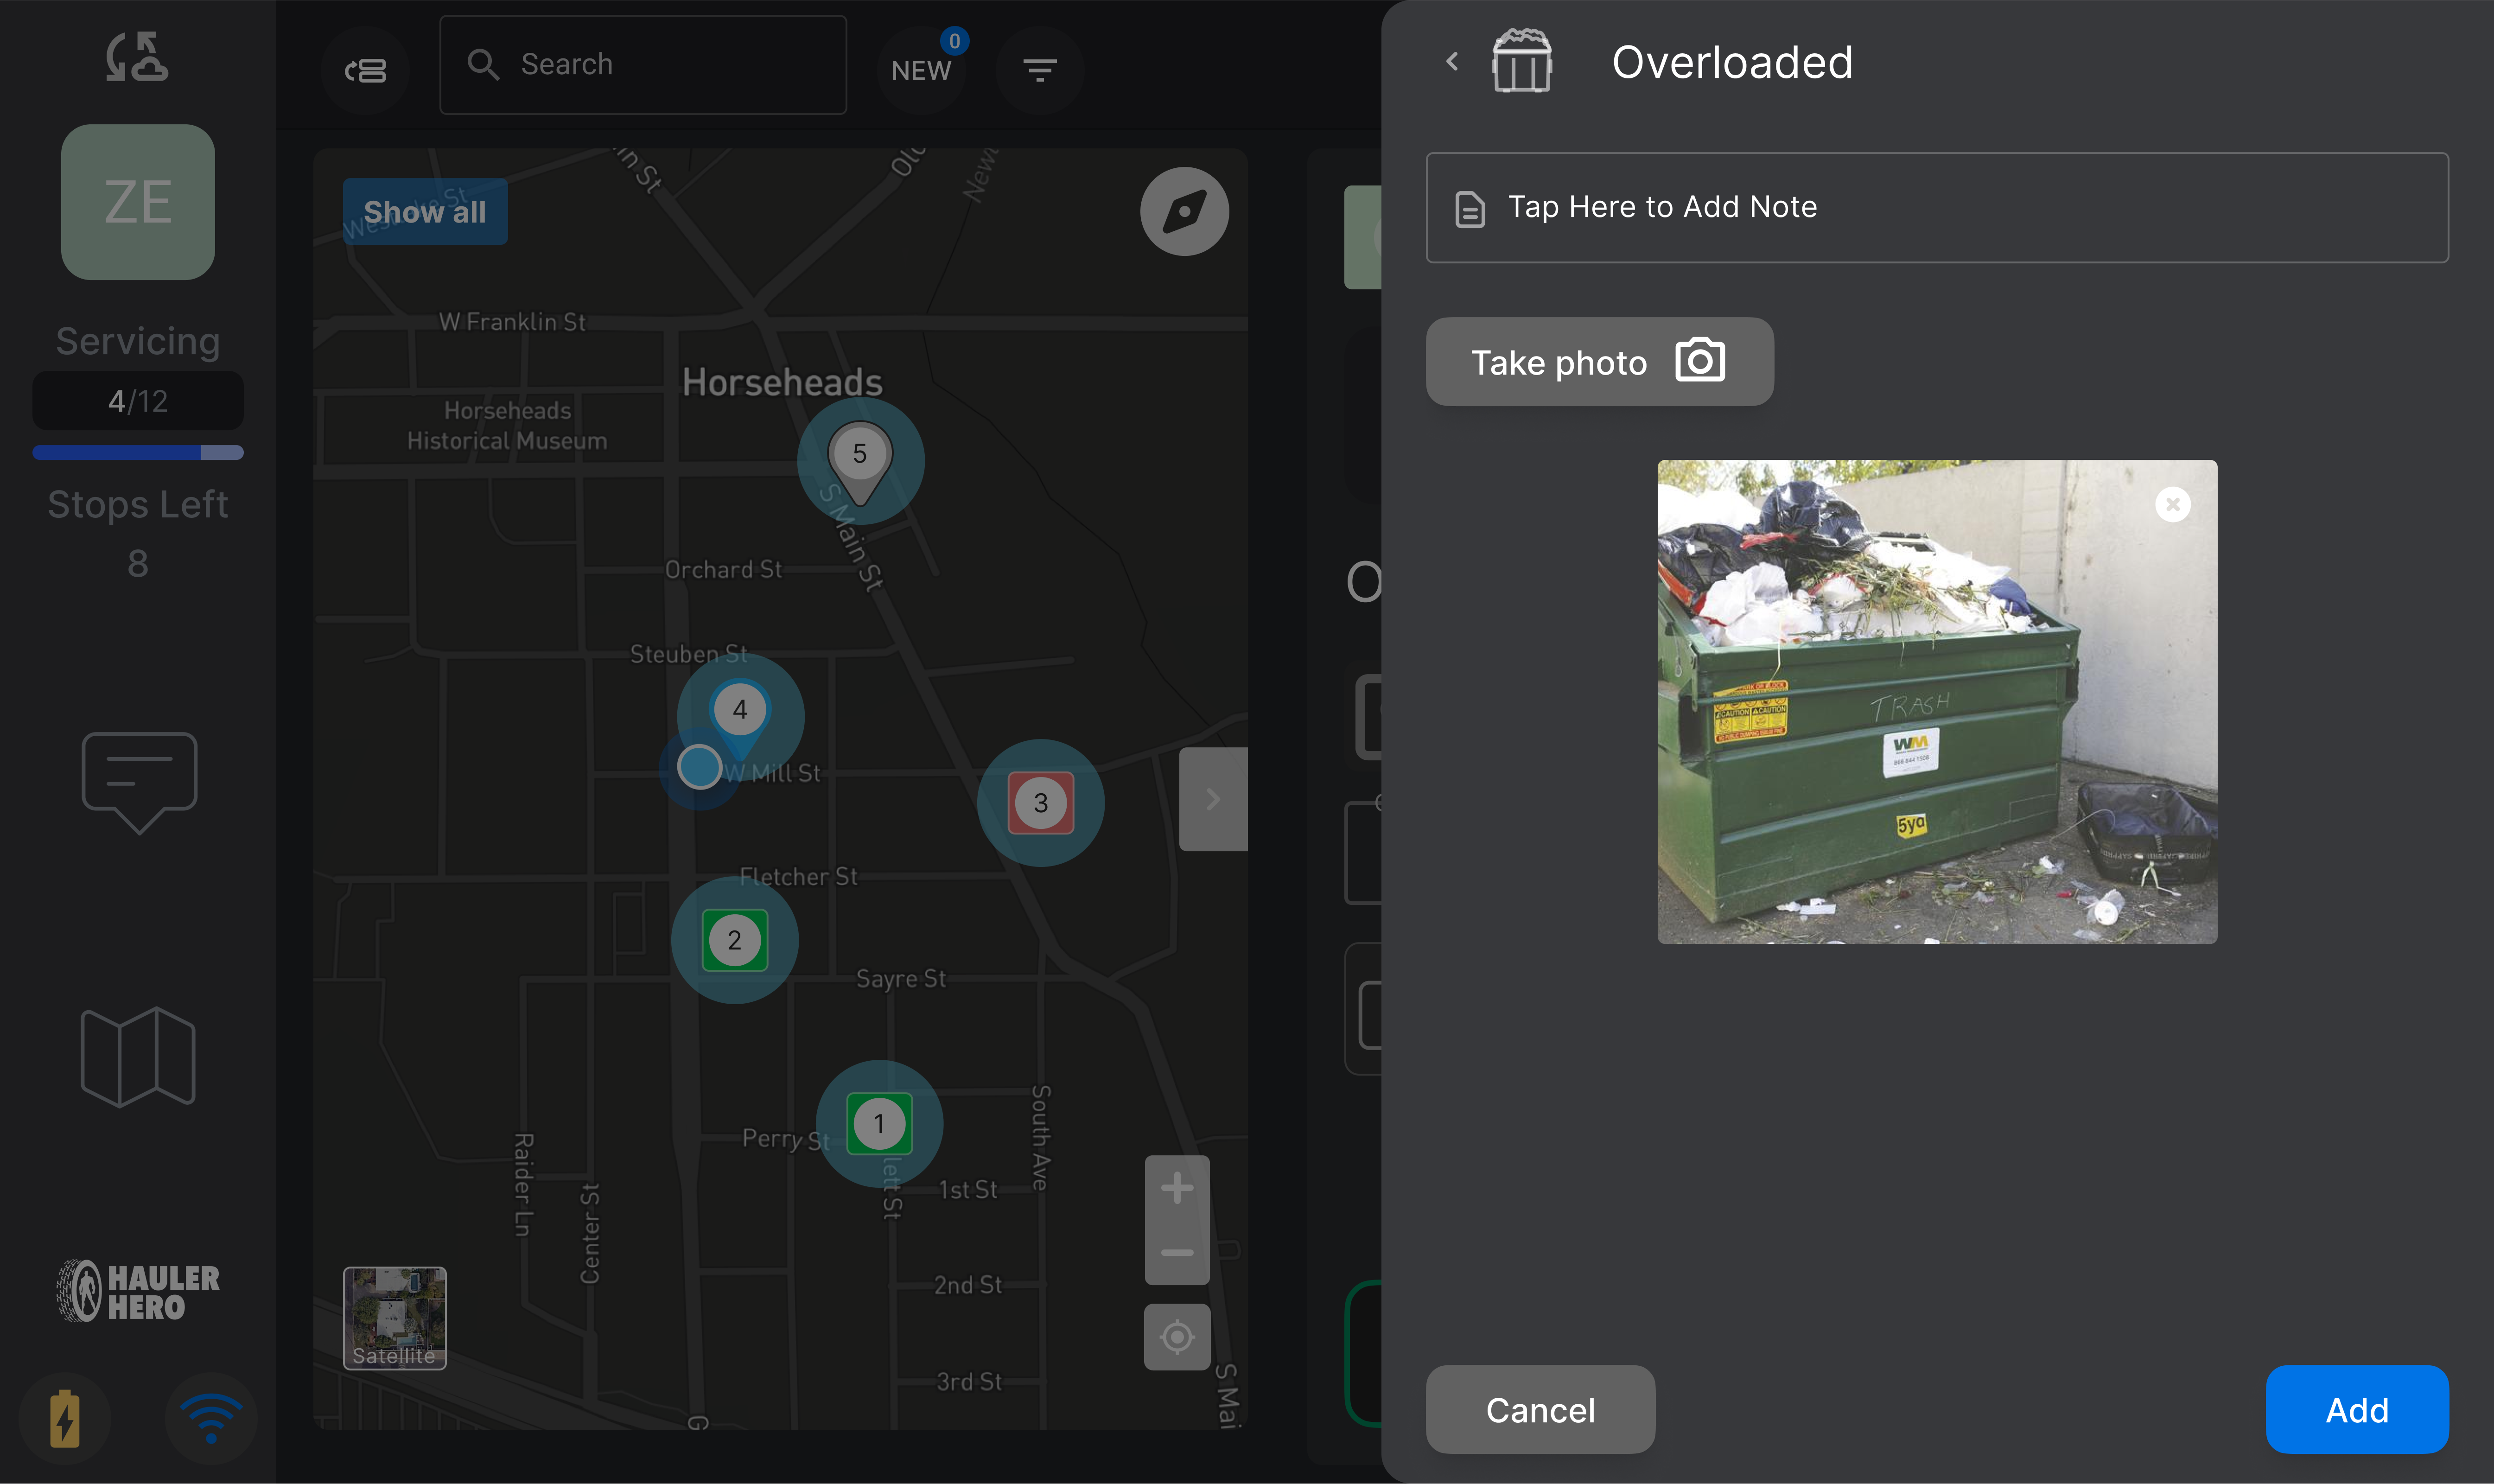Viewport: 2494px width, 1484px height.
Task: Go back with the Overloaded panel chevron
Action: click(x=1452, y=62)
